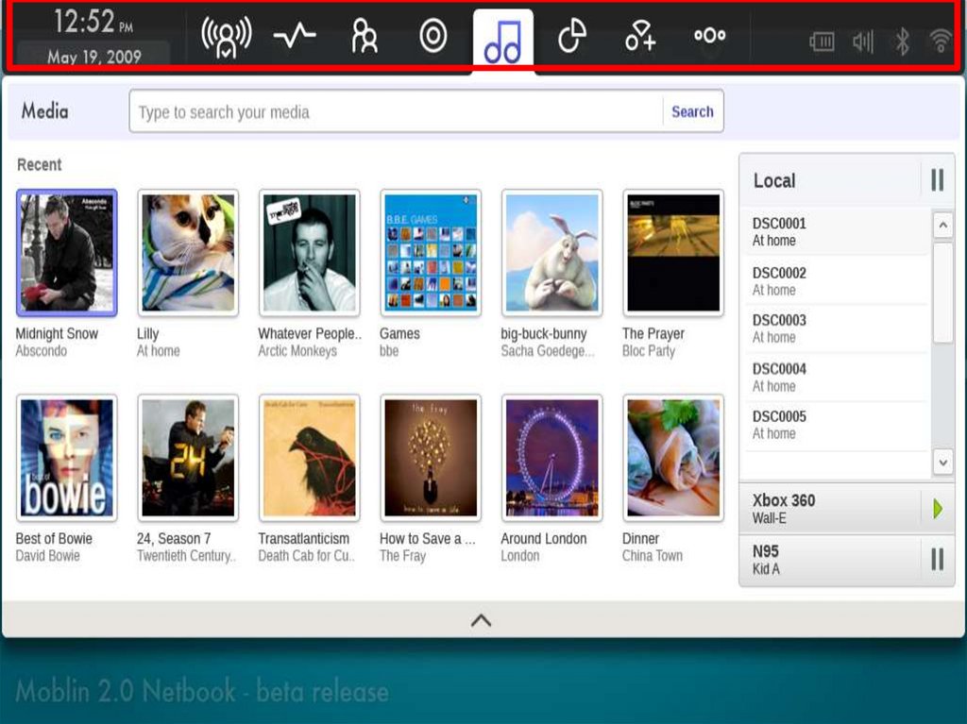
Task: Play Wall-E on Xbox 360
Action: point(938,509)
